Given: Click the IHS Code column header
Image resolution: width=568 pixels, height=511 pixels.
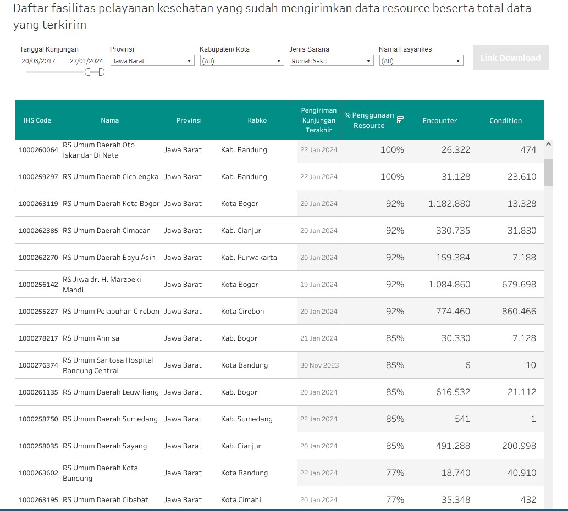Looking at the screenshot, I should tap(37, 120).
